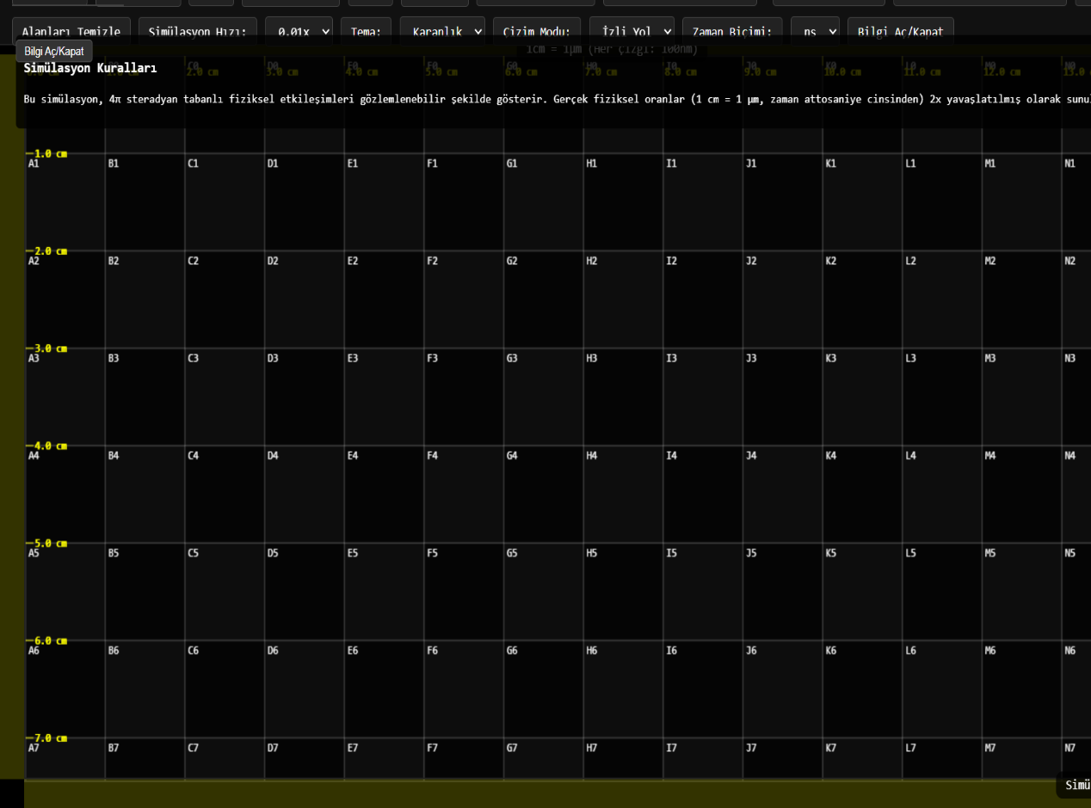The height and width of the screenshot is (808, 1091).
Task: Click on grid cell D2
Action: [305, 300]
